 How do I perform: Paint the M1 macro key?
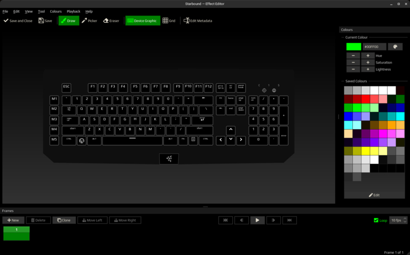(54, 100)
